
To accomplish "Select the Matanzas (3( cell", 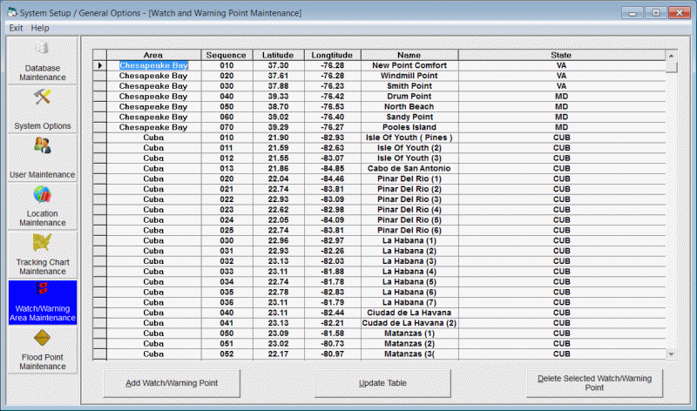I will (x=409, y=354).
